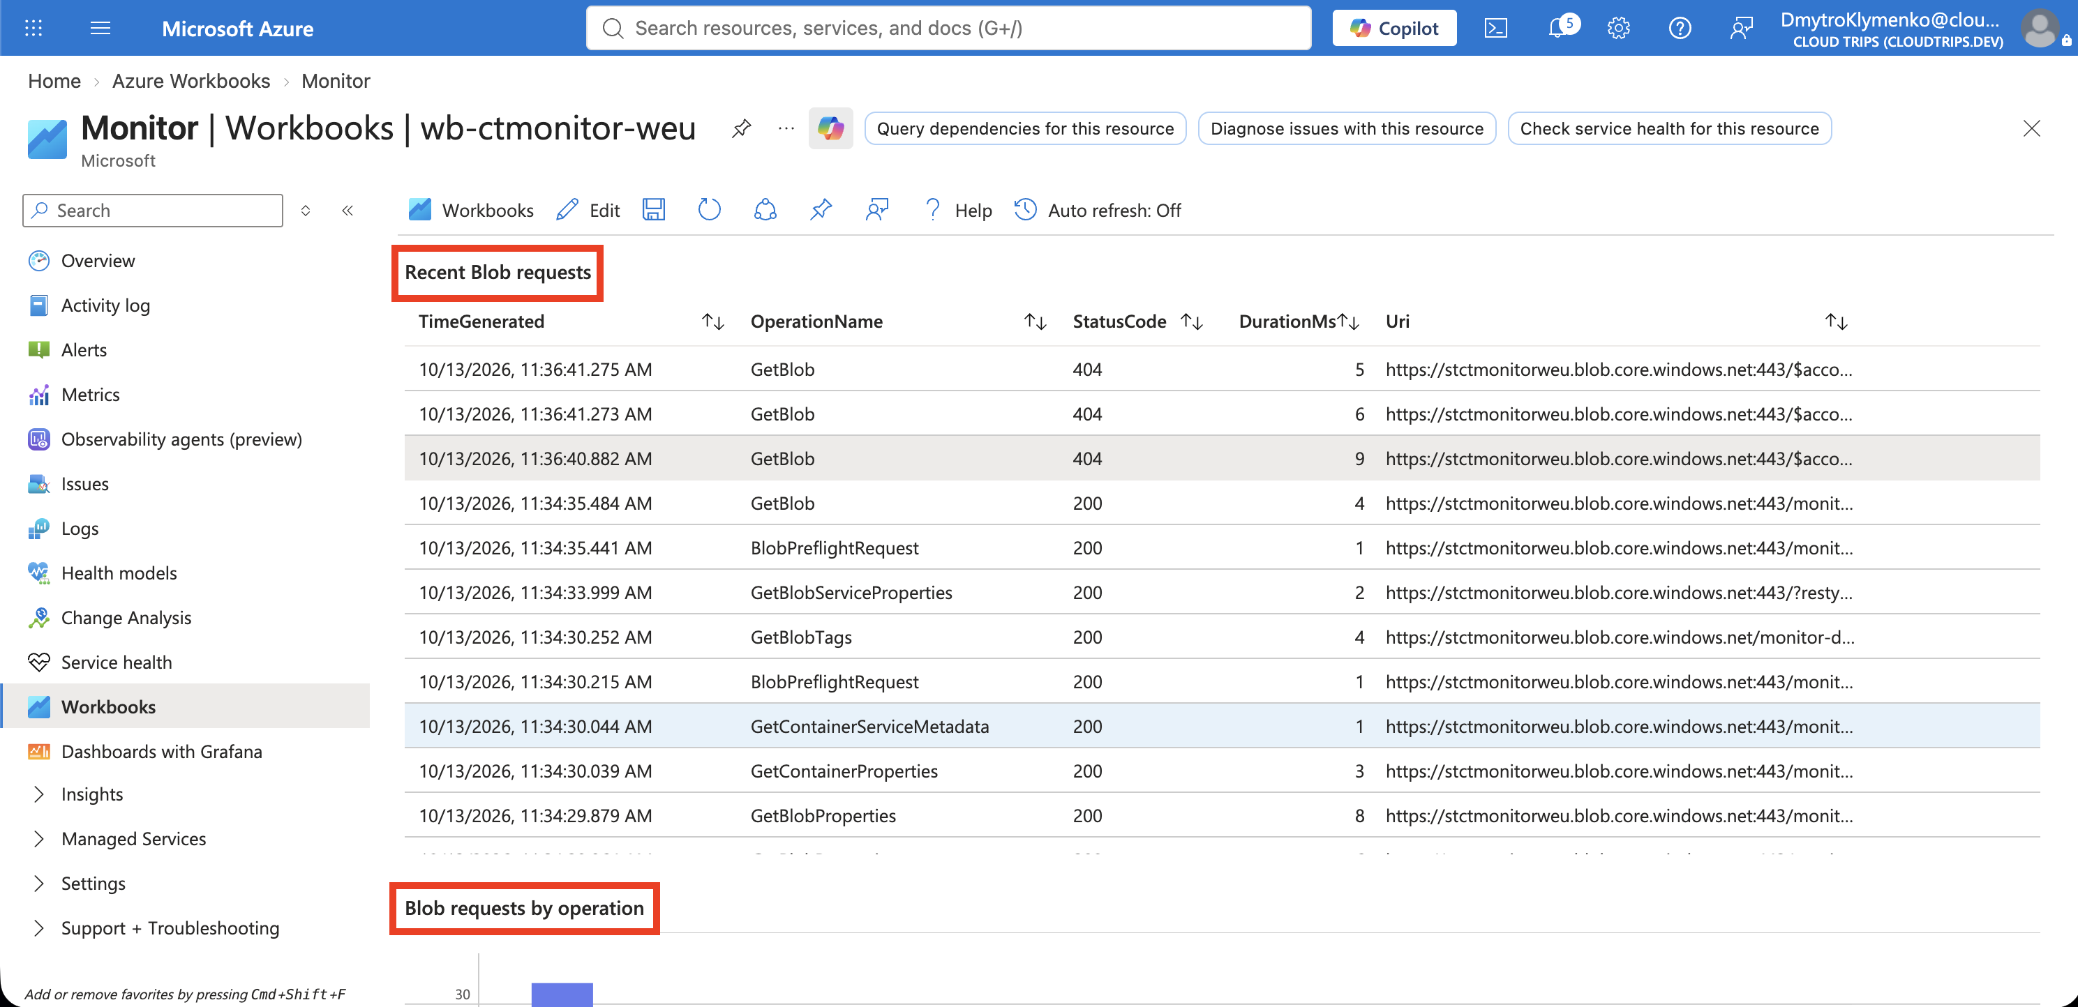This screenshot has height=1007, width=2078.
Task: Sort by OperationName column arrows
Action: pyautogui.click(x=1035, y=321)
